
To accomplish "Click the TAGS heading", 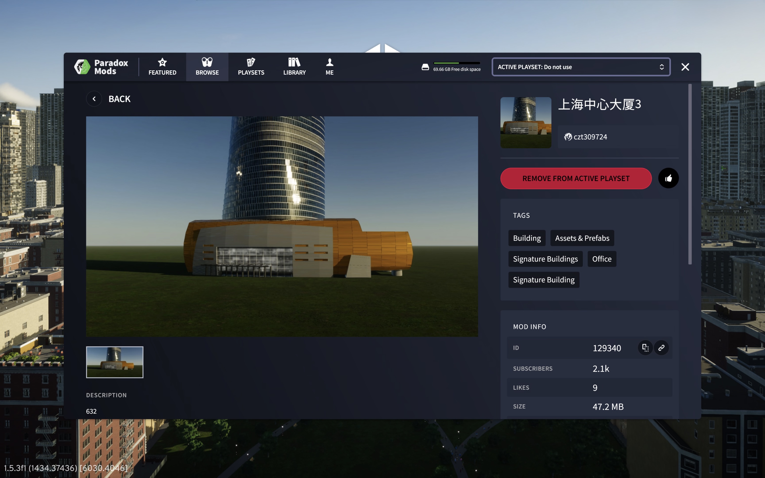I will point(521,215).
